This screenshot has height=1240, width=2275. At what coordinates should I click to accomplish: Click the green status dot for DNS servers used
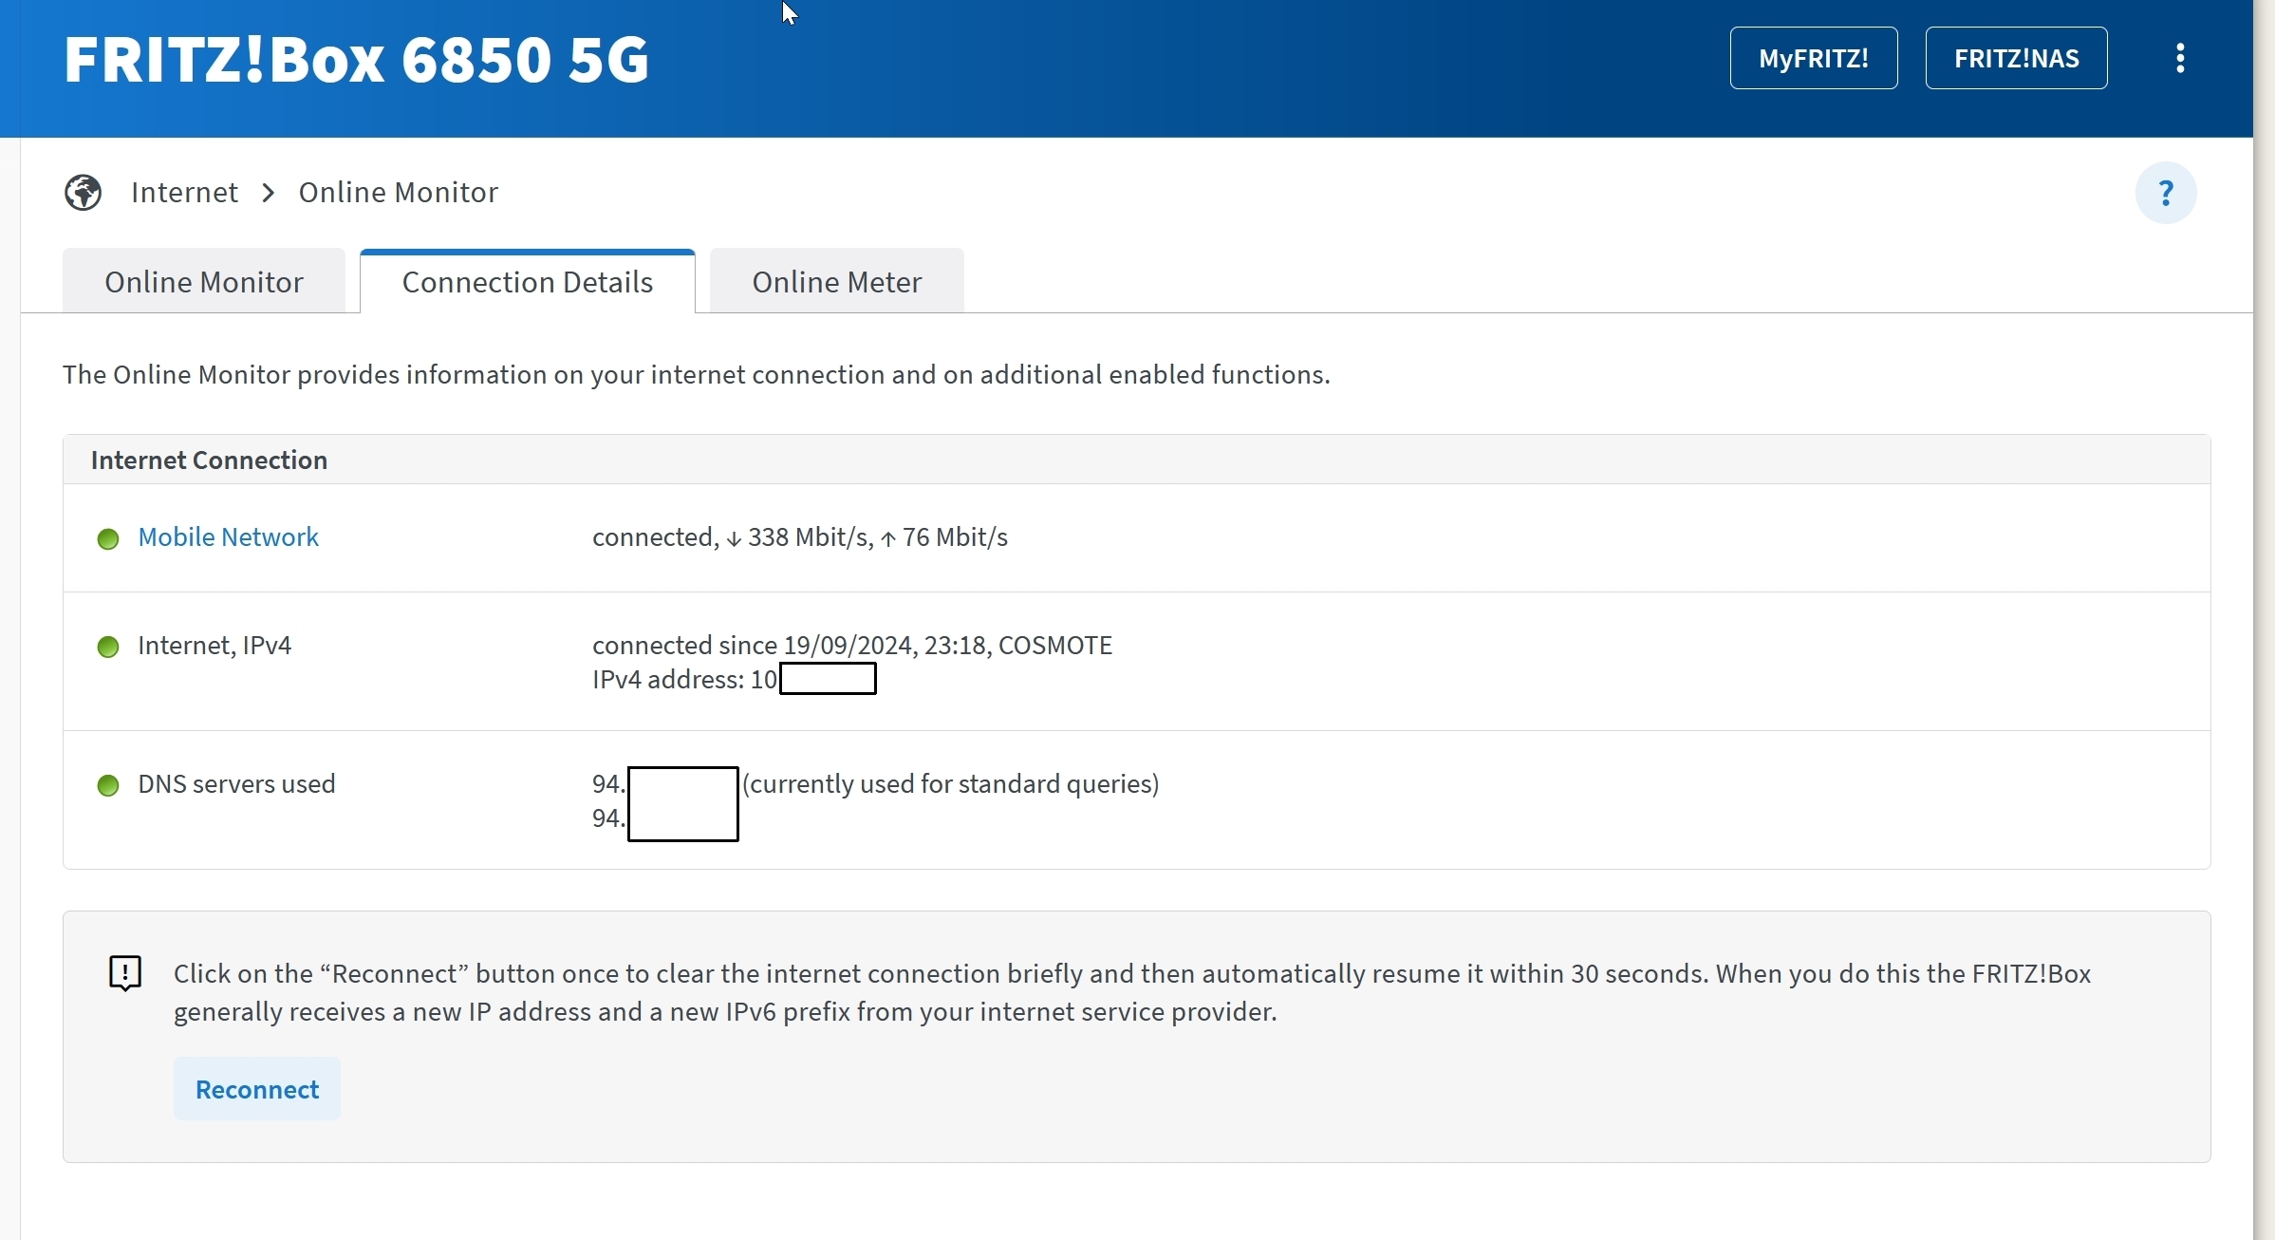pyautogui.click(x=108, y=786)
